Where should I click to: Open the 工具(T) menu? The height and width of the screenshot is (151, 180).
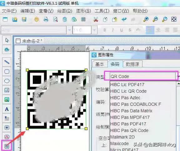point(102,11)
